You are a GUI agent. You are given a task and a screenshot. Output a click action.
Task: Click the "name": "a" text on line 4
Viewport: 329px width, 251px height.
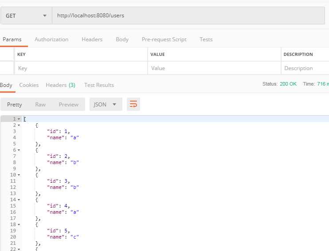[63, 137]
